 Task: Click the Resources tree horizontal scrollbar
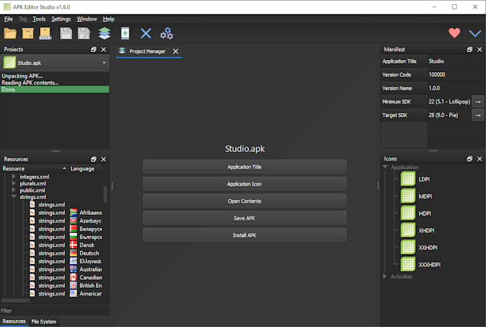click(16, 301)
